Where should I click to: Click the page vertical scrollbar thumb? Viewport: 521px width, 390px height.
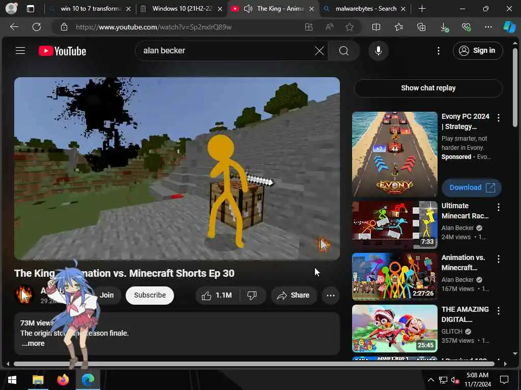[515, 88]
